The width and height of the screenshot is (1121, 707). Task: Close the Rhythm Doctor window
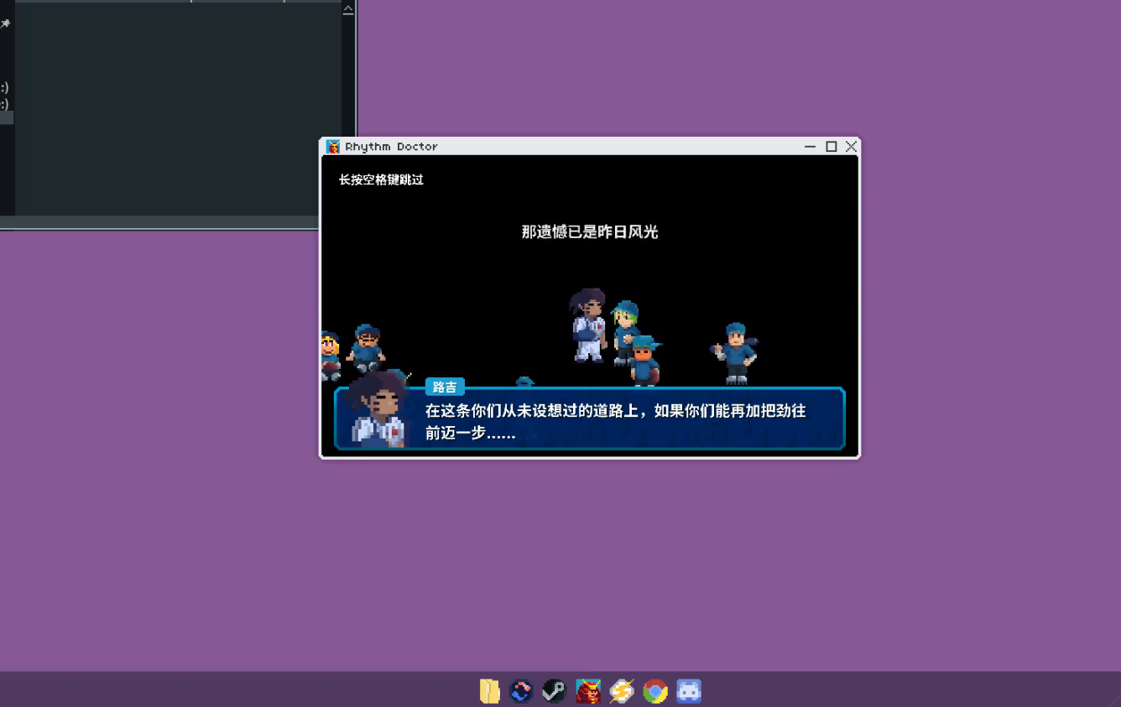click(852, 147)
